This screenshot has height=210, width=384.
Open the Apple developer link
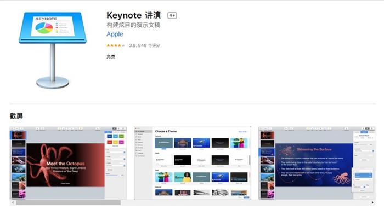click(x=115, y=34)
